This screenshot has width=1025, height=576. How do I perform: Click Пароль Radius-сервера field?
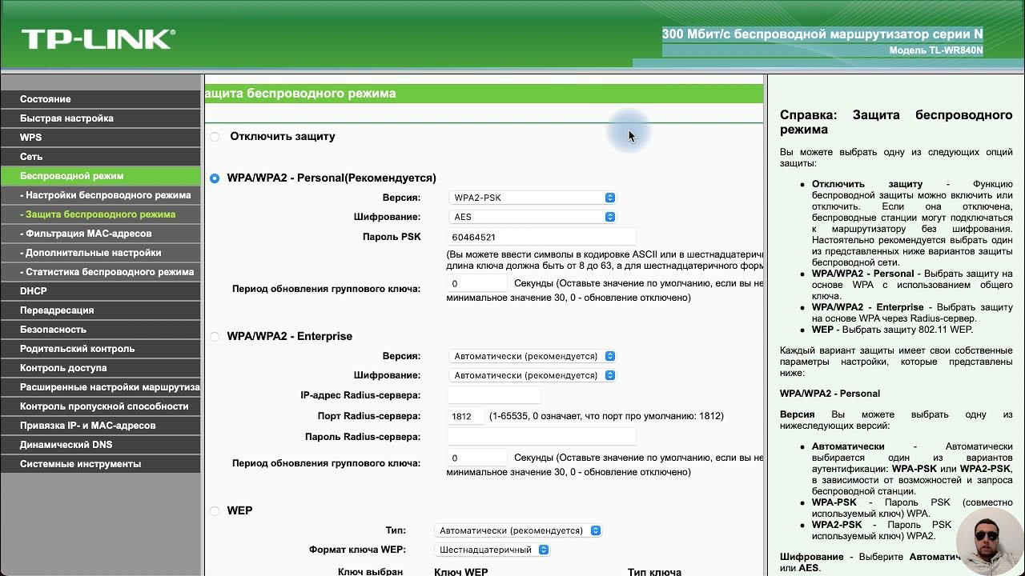coord(541,437)
